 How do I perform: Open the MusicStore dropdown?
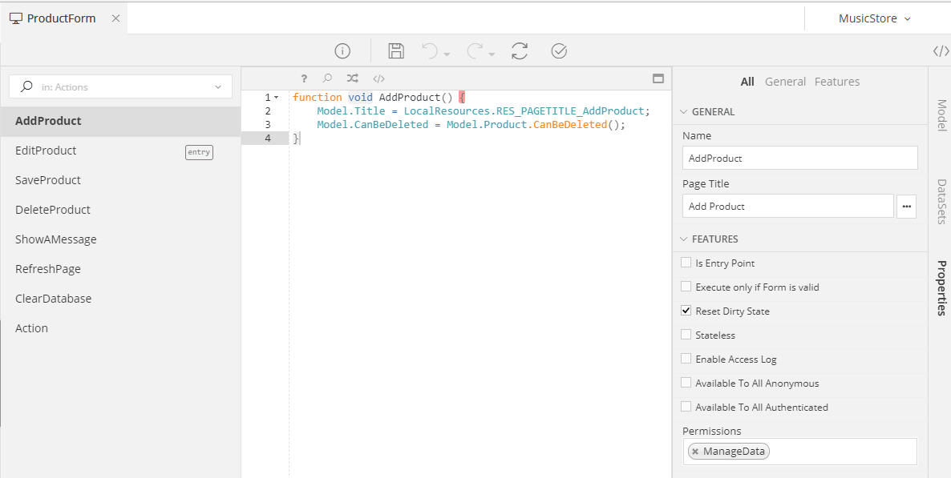coord(875,18)
